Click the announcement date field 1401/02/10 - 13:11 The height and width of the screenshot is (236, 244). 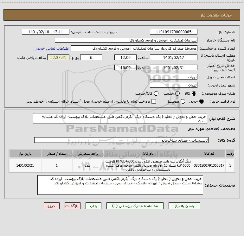45,32
